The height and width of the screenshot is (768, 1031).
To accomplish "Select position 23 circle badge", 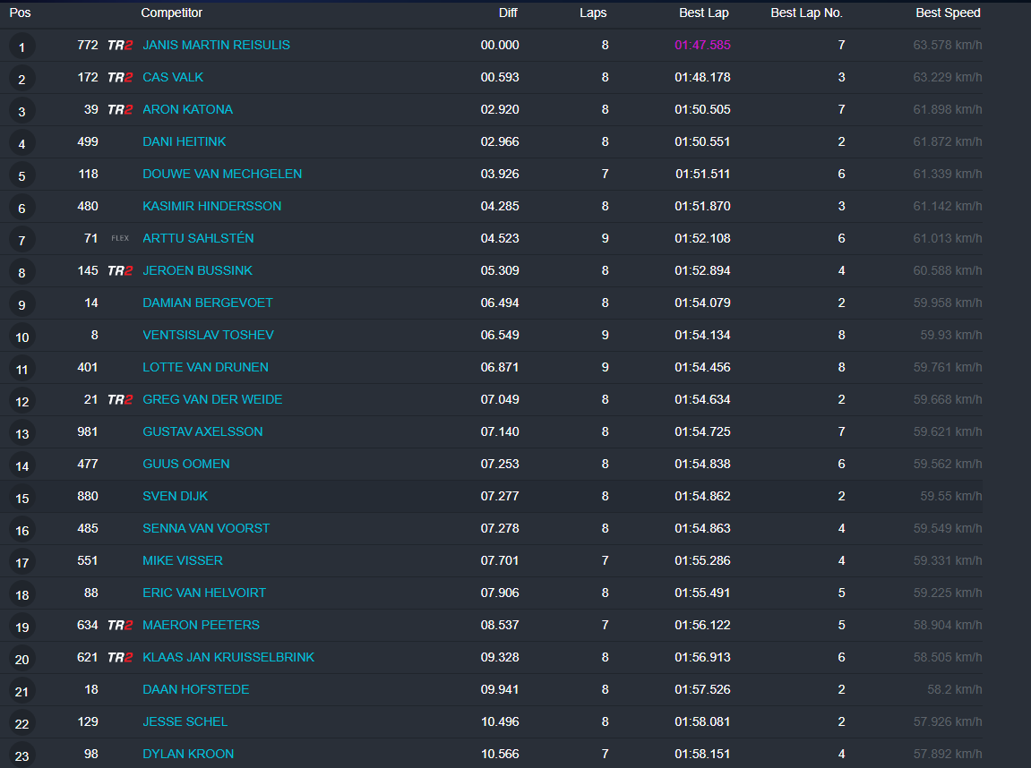I will (21, 756).
